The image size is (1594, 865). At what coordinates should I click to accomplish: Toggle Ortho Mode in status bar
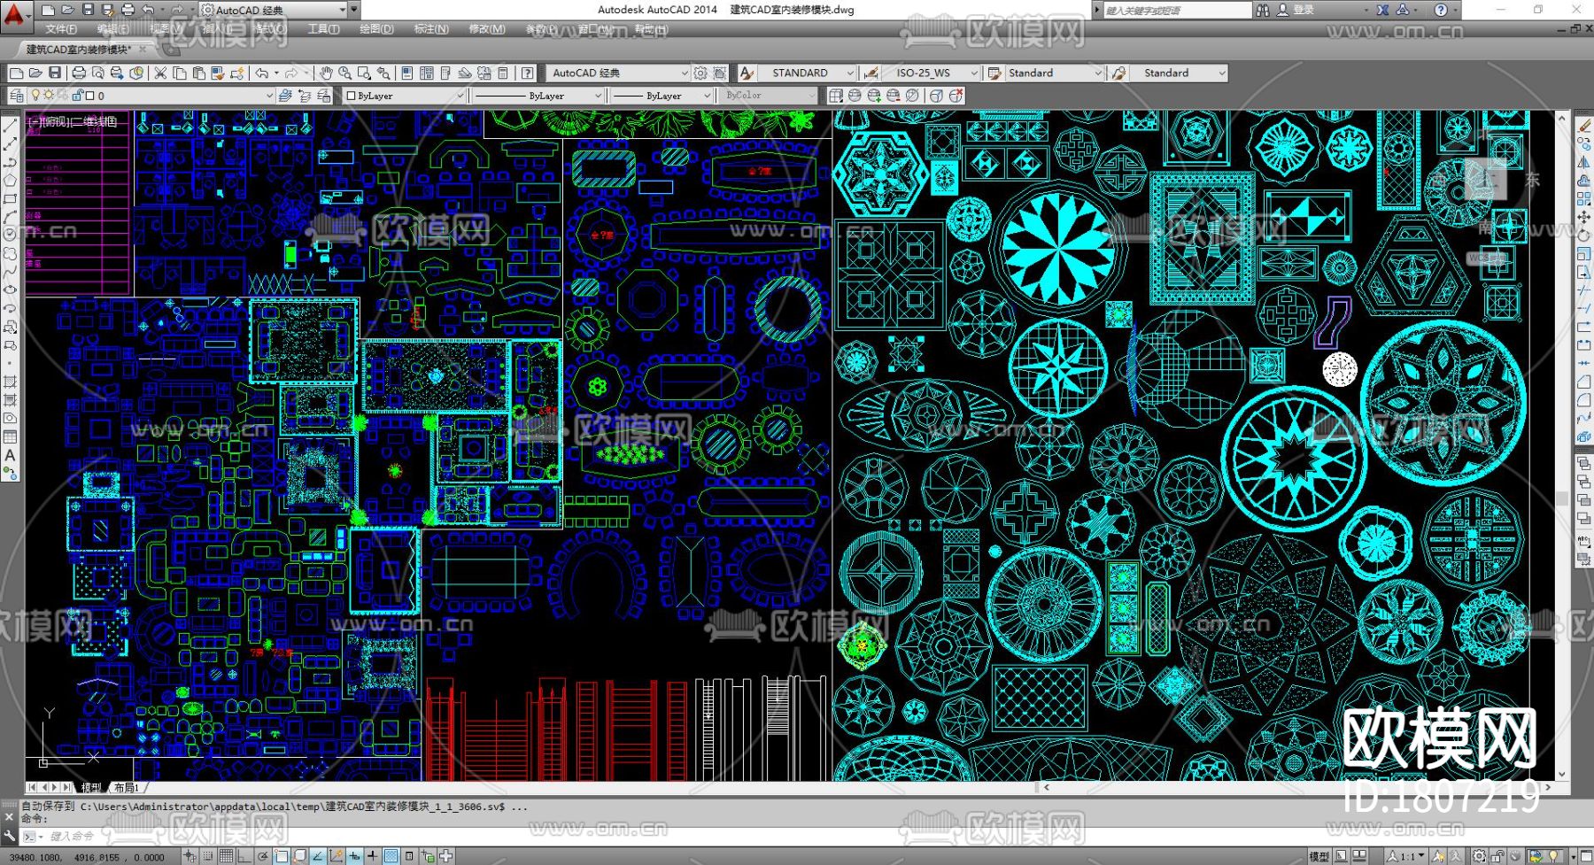point(244,856)
